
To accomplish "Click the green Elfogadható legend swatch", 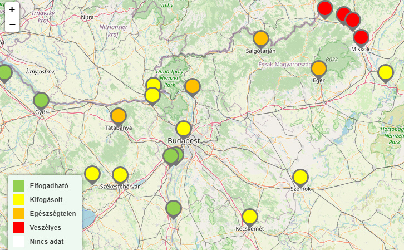I will coord(19,185).
